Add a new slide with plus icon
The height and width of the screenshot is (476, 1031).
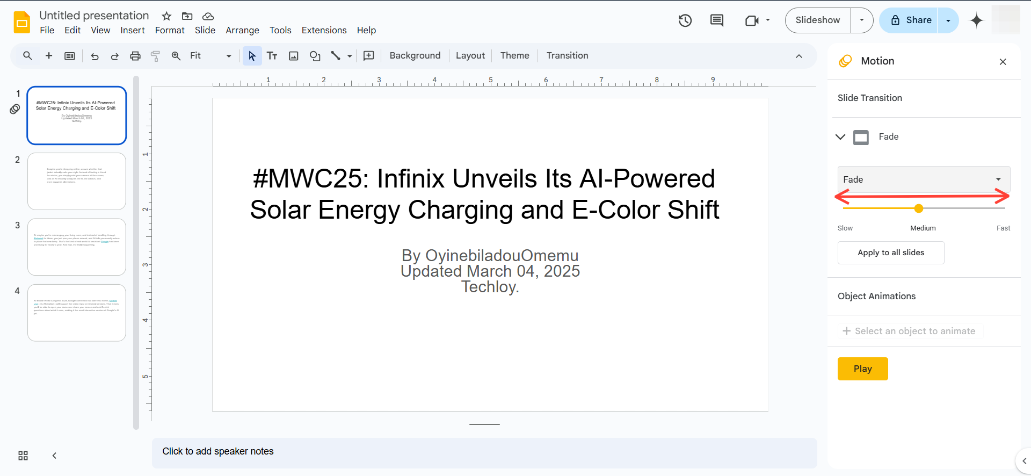[x=49, y=56]
